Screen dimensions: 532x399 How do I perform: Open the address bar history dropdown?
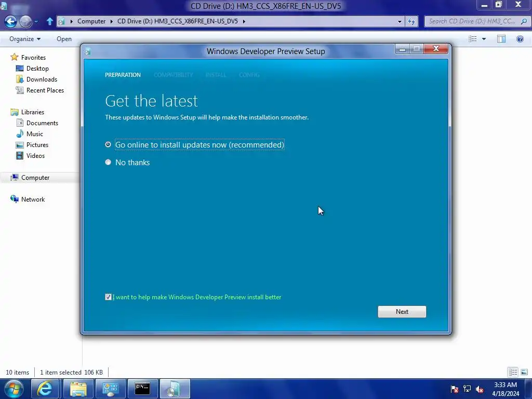click(x=400, y=21)
